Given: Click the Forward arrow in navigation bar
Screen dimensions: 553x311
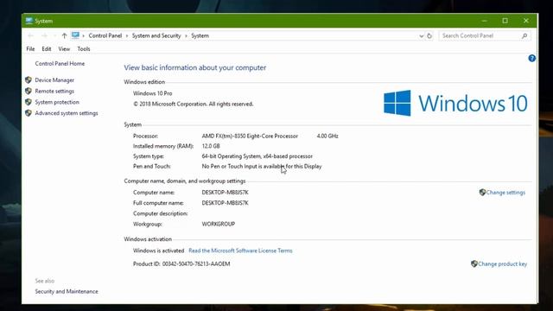Looking at the screenshot, I should pos(44,35).
